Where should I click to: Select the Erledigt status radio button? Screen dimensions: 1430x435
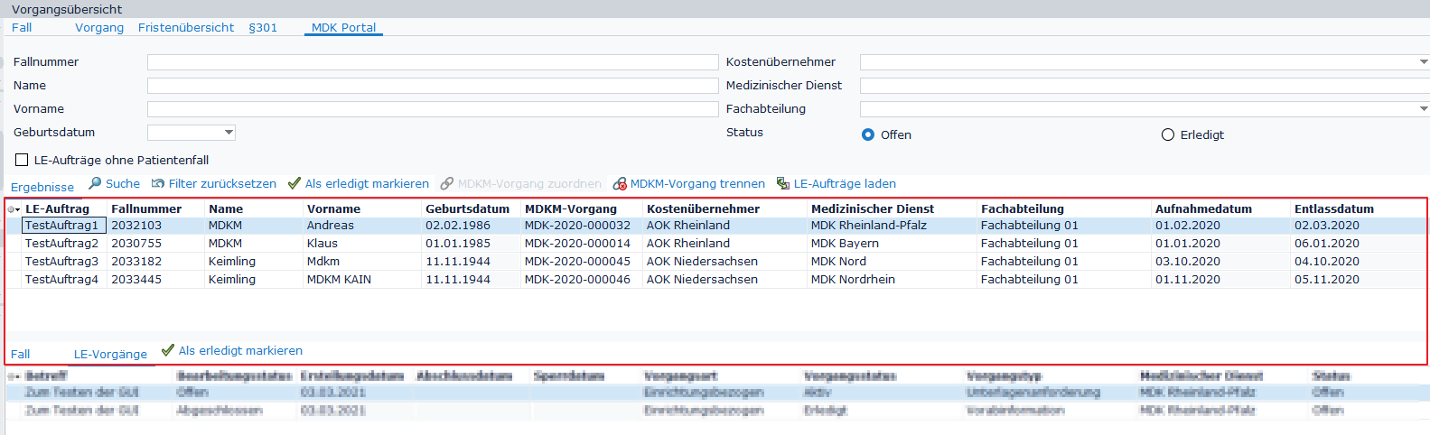pos(1168,134)
